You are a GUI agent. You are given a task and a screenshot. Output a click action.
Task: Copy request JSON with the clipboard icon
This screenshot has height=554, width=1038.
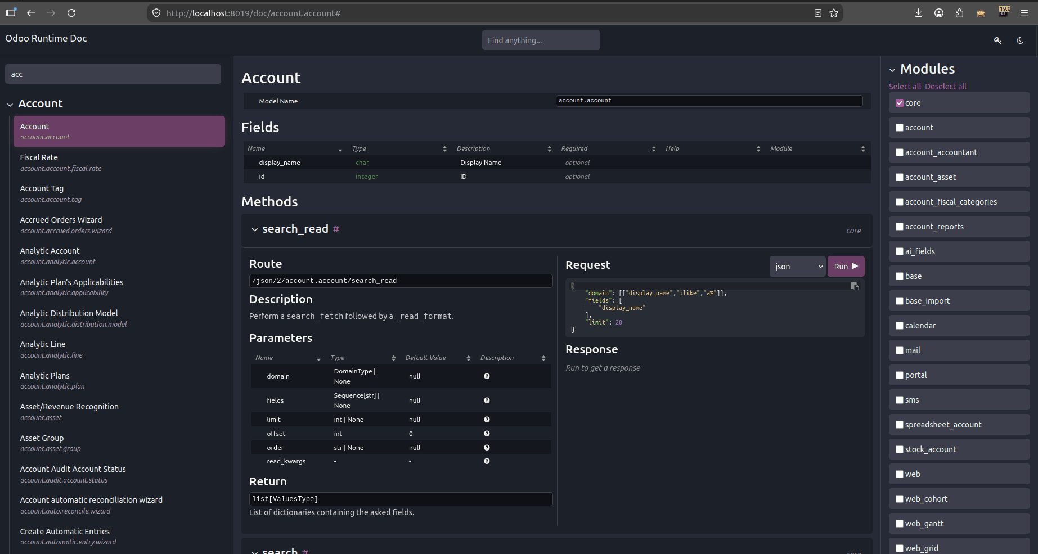855,286
